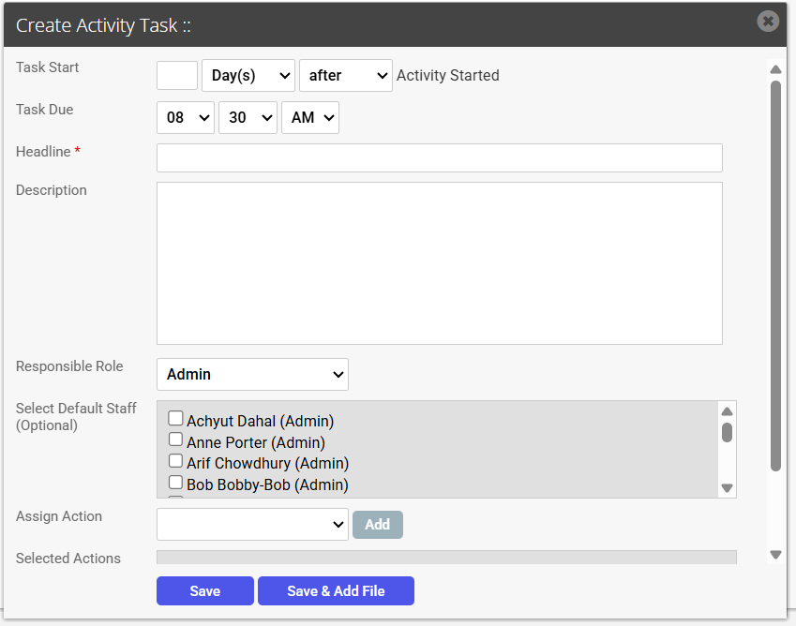Screen dimensions: 796x626
Task: Open the Assign Action dropdown
Action: (x=252, y=525)
